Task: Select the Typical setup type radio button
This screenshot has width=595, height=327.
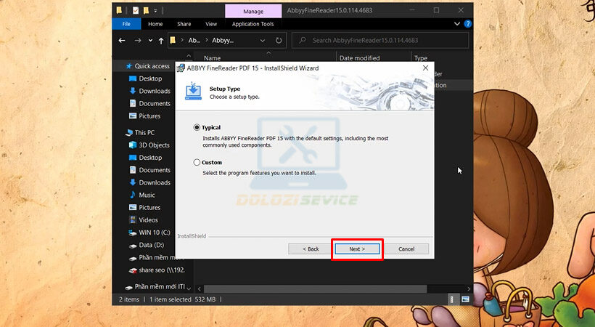Action: (x=197, y=128)
